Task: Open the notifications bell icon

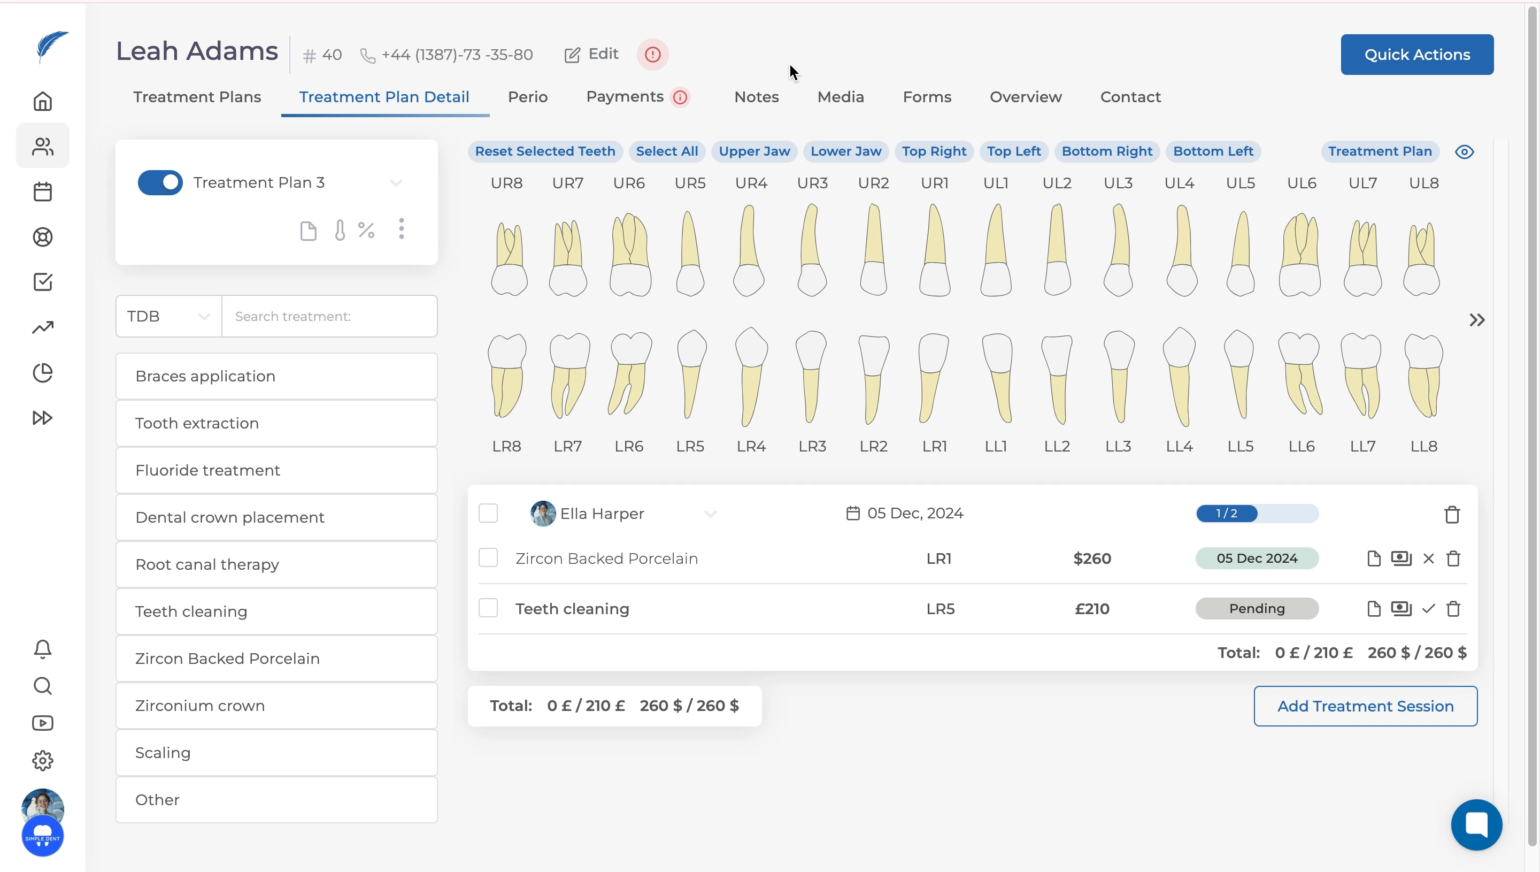Action: coord(42,648)
